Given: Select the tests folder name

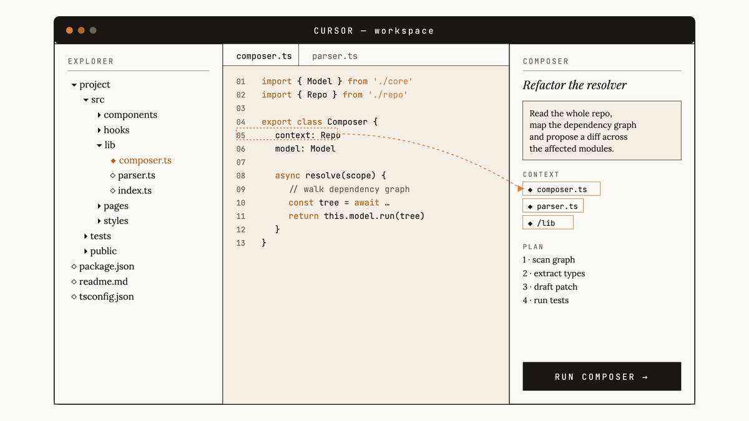Looking at the screenshot, I should (100, 236).
